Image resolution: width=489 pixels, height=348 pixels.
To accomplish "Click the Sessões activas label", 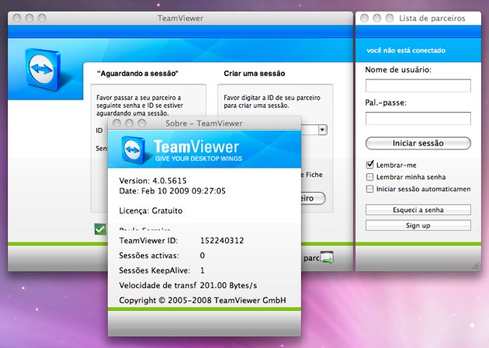I will [x=149, y=256].
